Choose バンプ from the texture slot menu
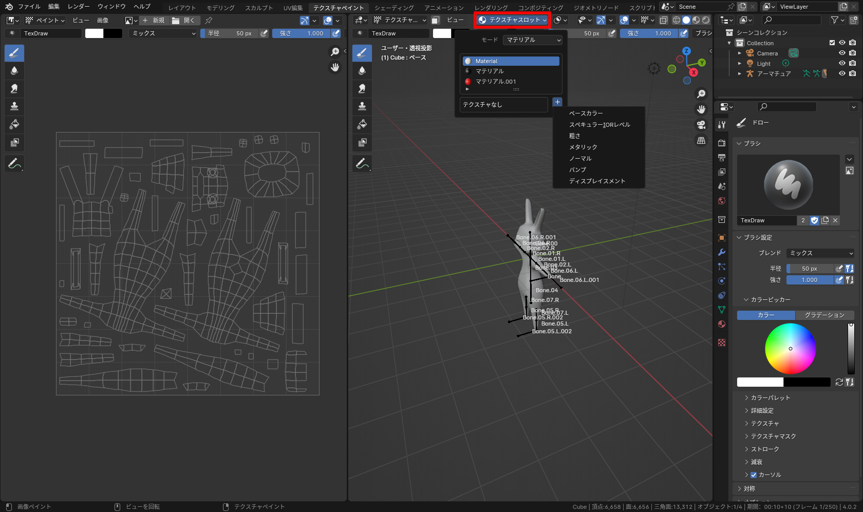The height and width of the screenshot is (512, 863). (x=577, y=169)
